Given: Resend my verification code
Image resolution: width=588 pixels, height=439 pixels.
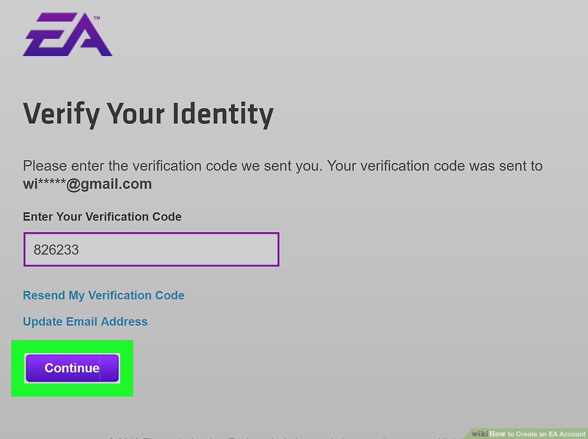Looking at the screenshot, I should coord(104,295).
